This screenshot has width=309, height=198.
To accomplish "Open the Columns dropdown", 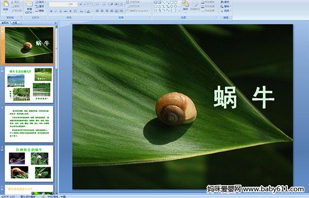I will coord(122,11).
